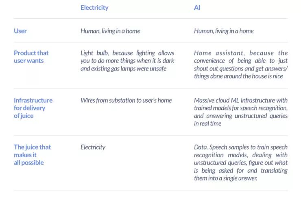Click "Wires from substation to user's home" cell
The height and width of the screenshot is (198, 301).
click(126, 100)
